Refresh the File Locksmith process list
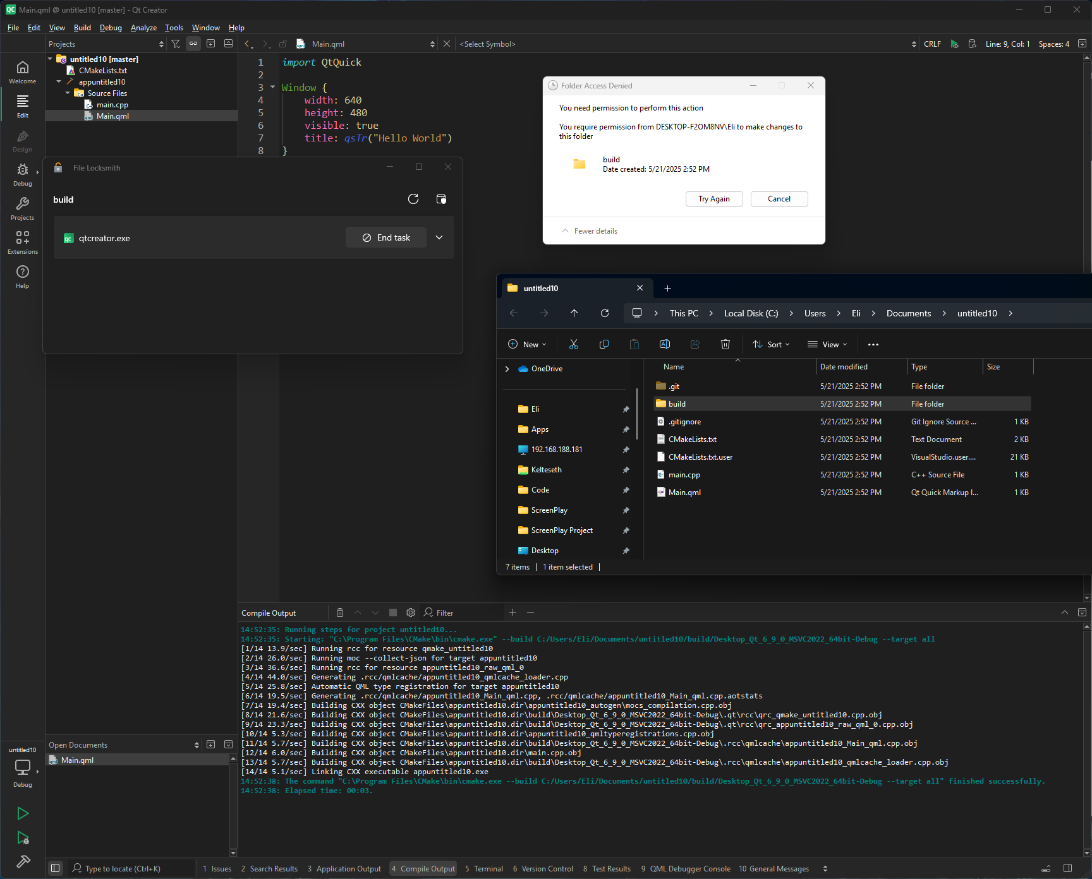Viewport: 1092px width, 879px height. [x=413, y=199]
